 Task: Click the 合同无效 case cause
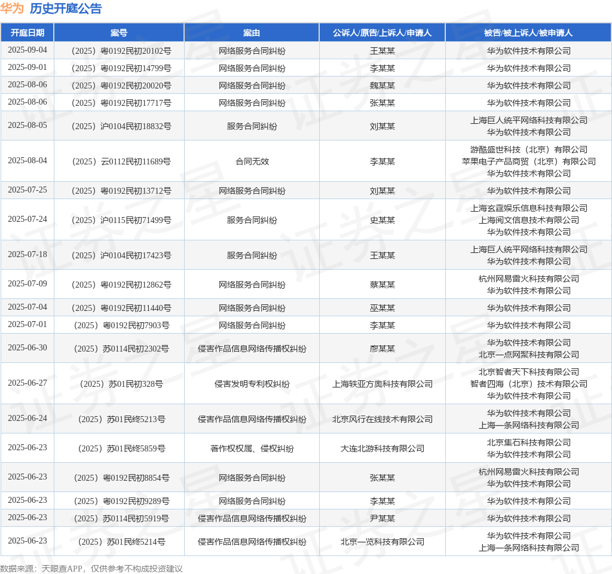[x=252, y=161]
